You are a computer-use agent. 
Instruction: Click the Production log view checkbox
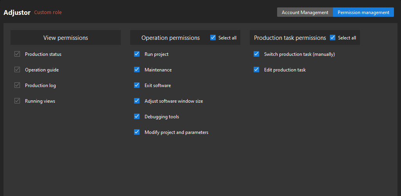17,86
